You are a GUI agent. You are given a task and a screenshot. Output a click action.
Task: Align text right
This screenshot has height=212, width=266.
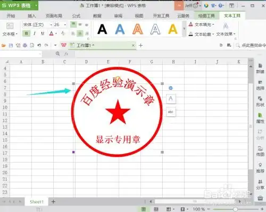click(87, 33)
